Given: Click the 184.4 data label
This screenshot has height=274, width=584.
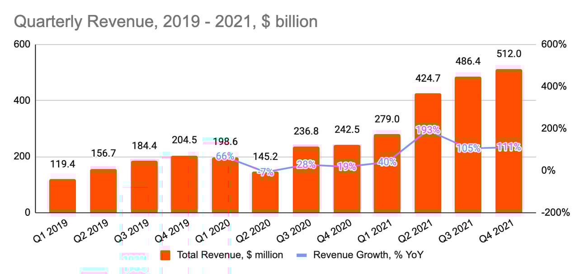Looking at the screenshot, I should (144, 146).
